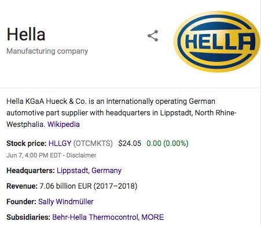Open the Hella logo image

[x=217, y=42]
